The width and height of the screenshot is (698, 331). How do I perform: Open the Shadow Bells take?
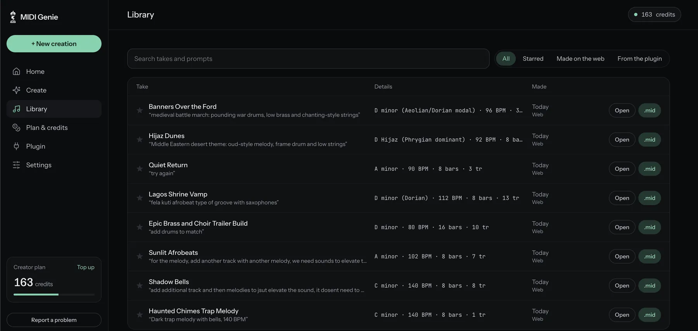(622, 286)
